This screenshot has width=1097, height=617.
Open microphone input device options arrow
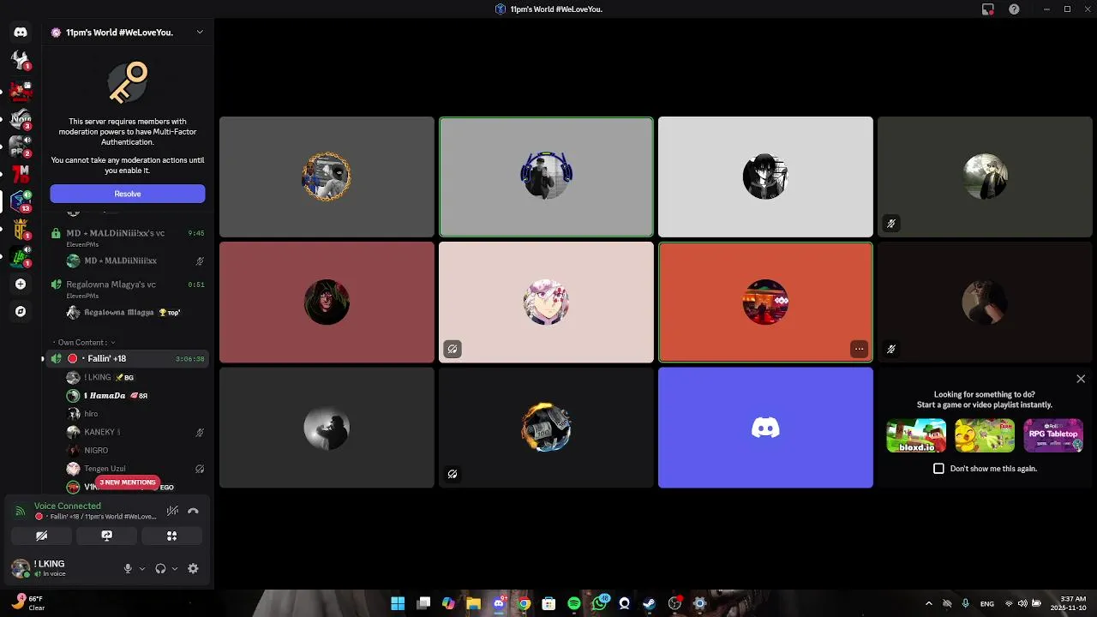click(x=142, y=568)
